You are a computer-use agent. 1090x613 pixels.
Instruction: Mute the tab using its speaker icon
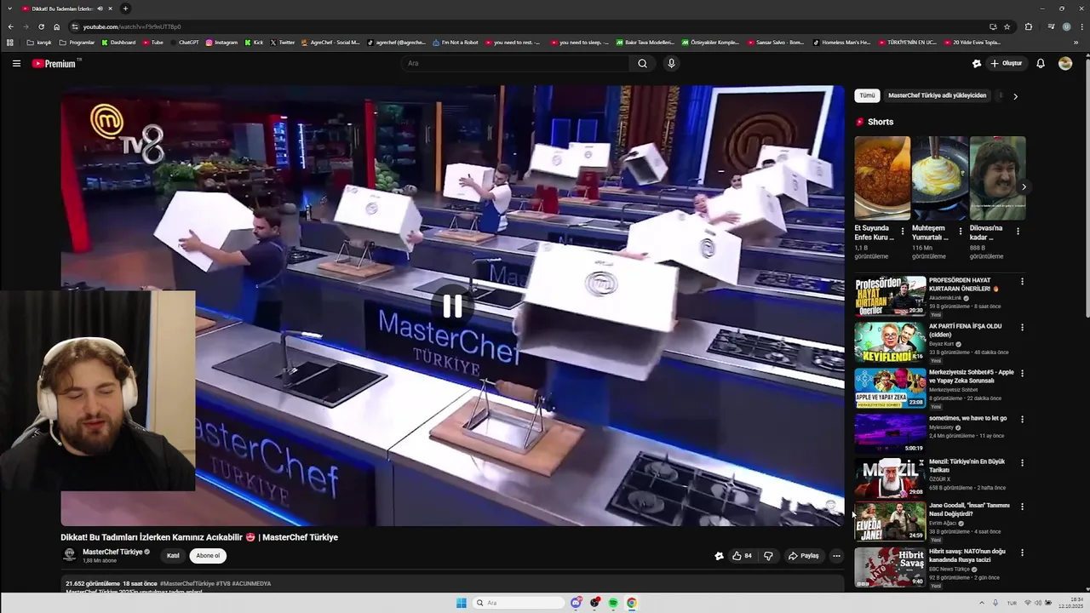coord(100,9)
